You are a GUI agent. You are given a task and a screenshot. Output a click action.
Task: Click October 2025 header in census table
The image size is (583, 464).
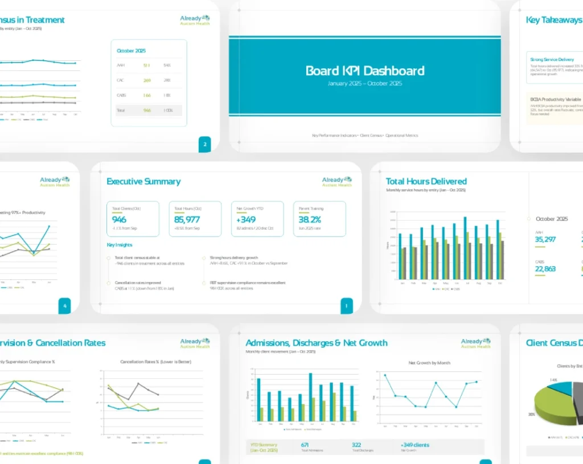click(132, 51)
